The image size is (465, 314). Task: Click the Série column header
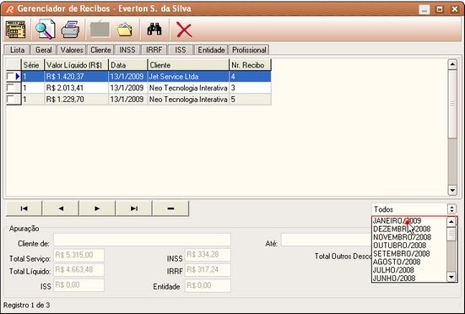point(33,65)
